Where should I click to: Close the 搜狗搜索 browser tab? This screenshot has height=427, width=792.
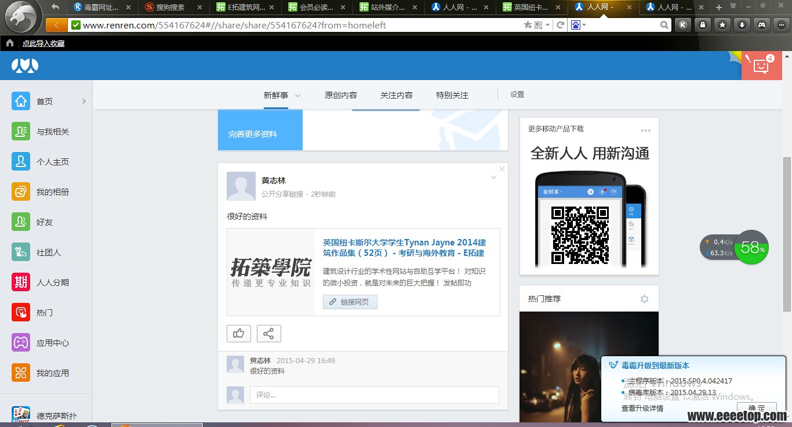pos(200,8)
